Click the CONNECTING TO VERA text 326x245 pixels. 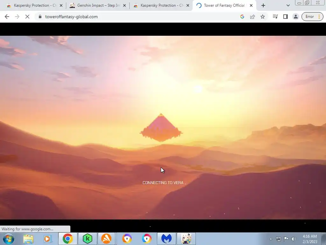tap(164, 183)
